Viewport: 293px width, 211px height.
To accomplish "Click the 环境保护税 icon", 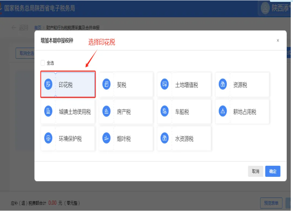I will click(x=48, y=139).
